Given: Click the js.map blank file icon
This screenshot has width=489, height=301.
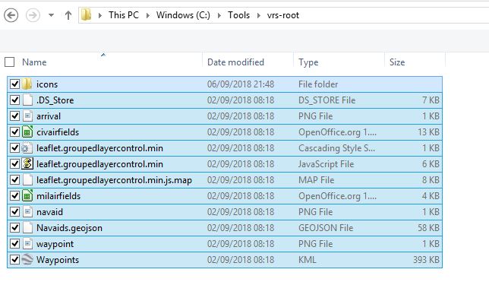Looking at the screenshot, I should [27, 179].
